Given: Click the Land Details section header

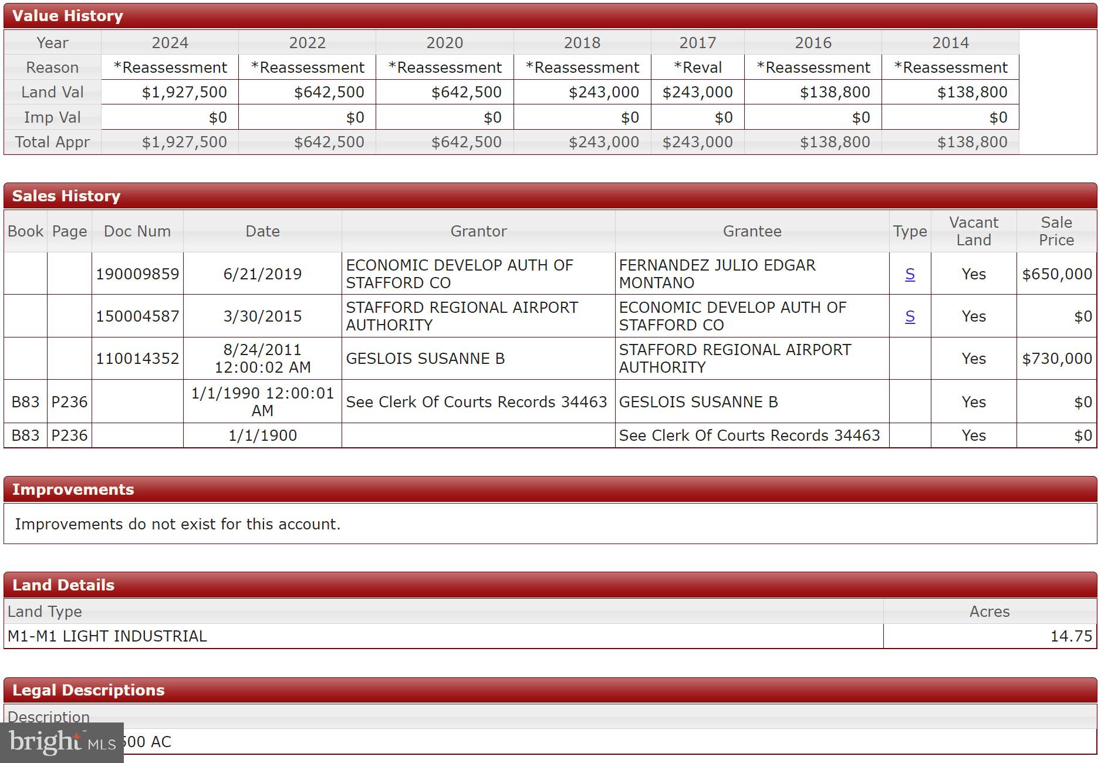Looking at the screenshot, I should 63,585.
